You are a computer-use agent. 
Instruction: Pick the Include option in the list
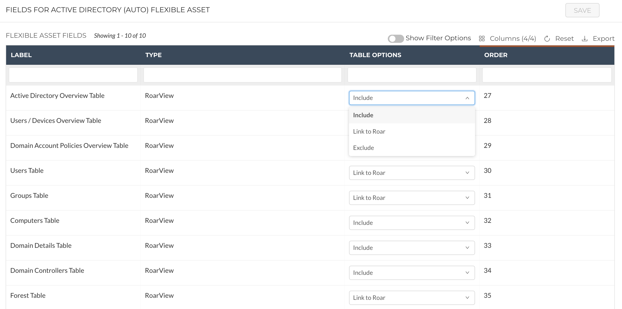(363, 115)
